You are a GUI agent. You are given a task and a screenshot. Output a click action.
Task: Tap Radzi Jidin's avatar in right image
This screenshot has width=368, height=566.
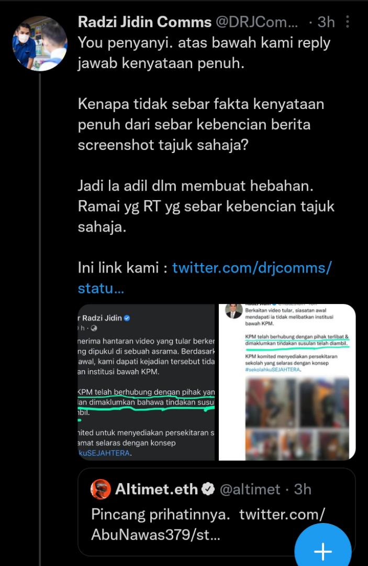(233, 310)
